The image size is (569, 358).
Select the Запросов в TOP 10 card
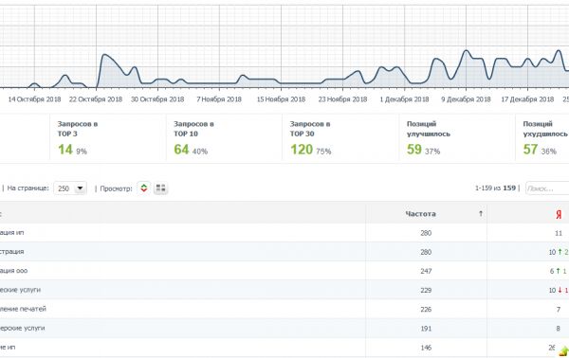click(224, 138)
